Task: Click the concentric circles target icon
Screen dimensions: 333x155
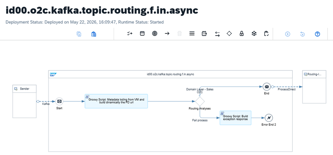Action: [x=155, y=34]
